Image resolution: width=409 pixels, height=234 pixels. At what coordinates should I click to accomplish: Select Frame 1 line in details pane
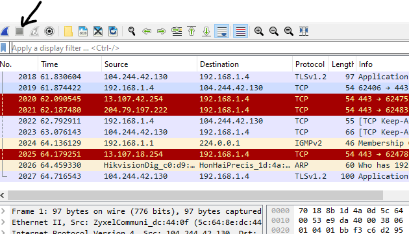136,211
